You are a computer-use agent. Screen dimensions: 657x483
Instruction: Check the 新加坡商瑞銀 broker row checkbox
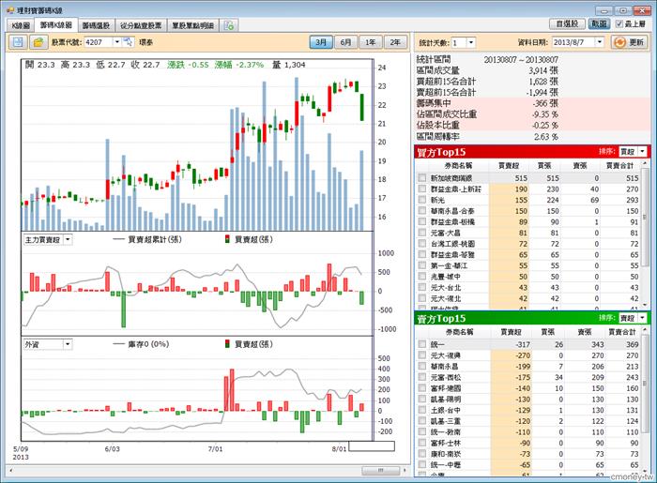click(x=422, y=178)
